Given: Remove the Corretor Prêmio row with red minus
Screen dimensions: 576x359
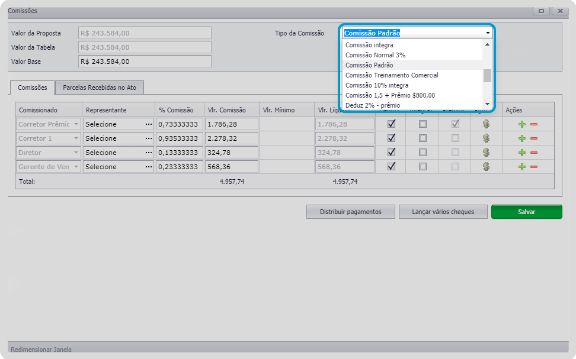Looking at the screenshot, I should coord(534,124).
